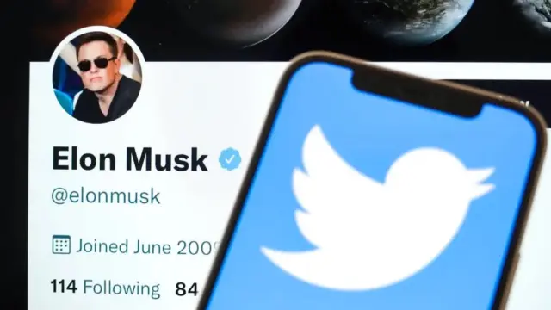
Task: Click the Earth planet in header banner
Action: (415, 19)
